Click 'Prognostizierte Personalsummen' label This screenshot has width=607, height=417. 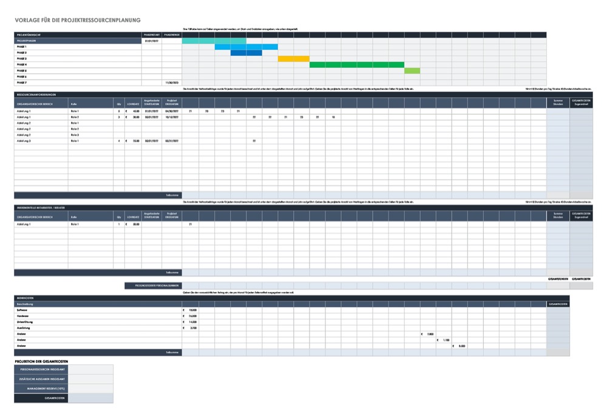[154, 286]
